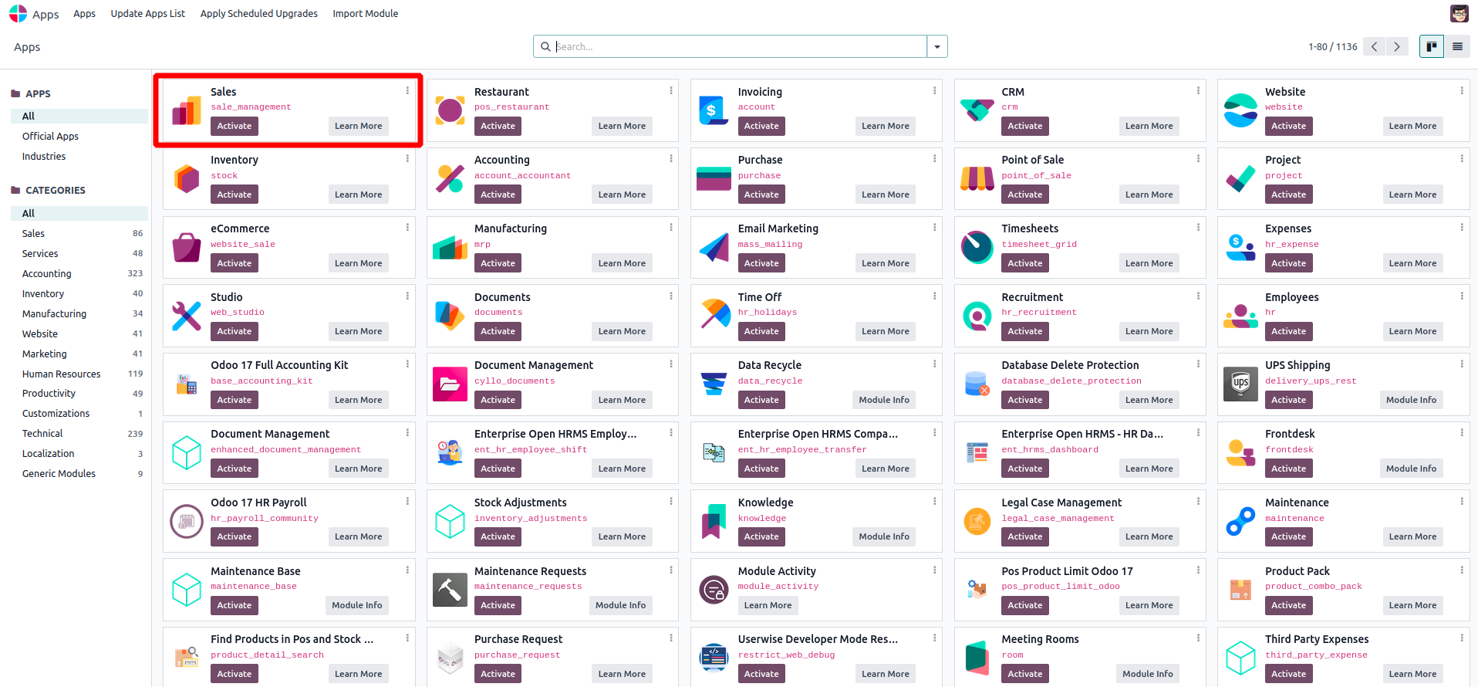1478x687 pixels.
Task: Click Learn More for Invoicing
Action: 885,126
